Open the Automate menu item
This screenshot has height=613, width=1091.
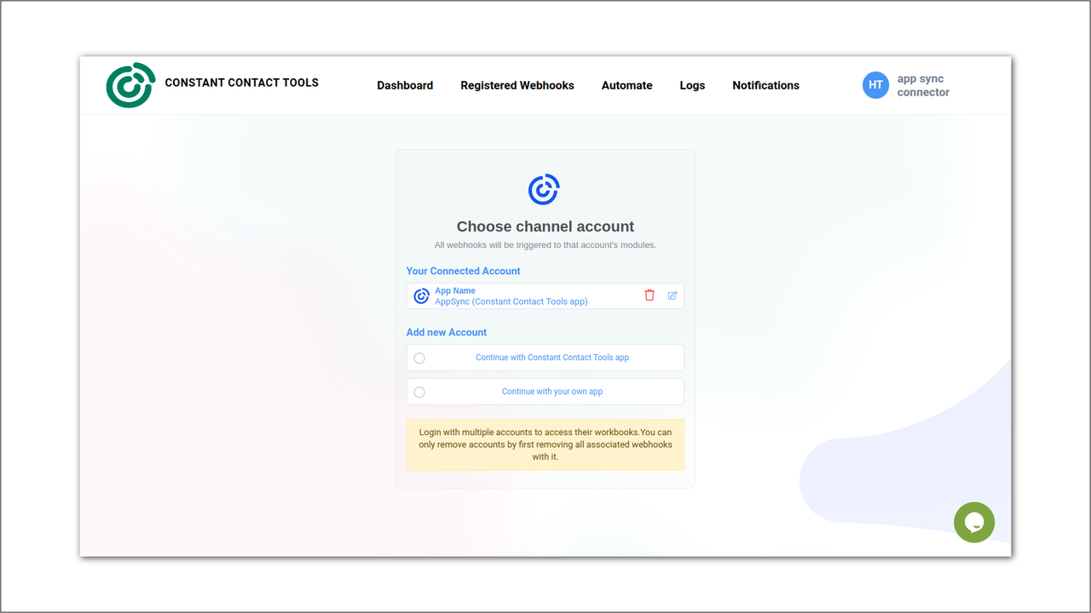(627, 85)
